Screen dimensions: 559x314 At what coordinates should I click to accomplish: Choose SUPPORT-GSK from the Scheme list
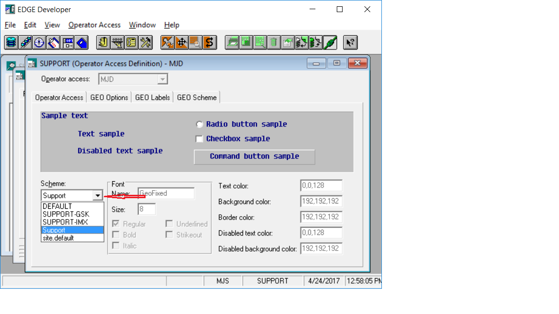coord(72,214)
